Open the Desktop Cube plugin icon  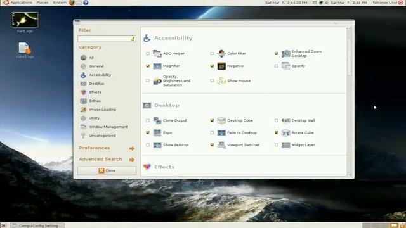coord(221,120)
